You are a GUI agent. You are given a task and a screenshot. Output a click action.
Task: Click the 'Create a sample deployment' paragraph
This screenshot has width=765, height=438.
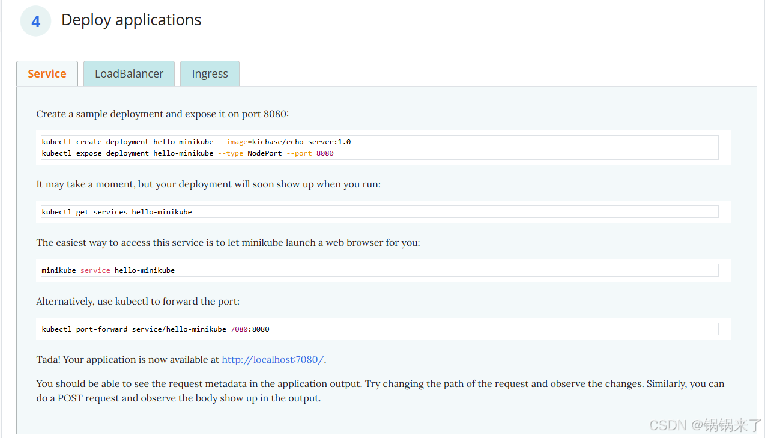(162, 114)
